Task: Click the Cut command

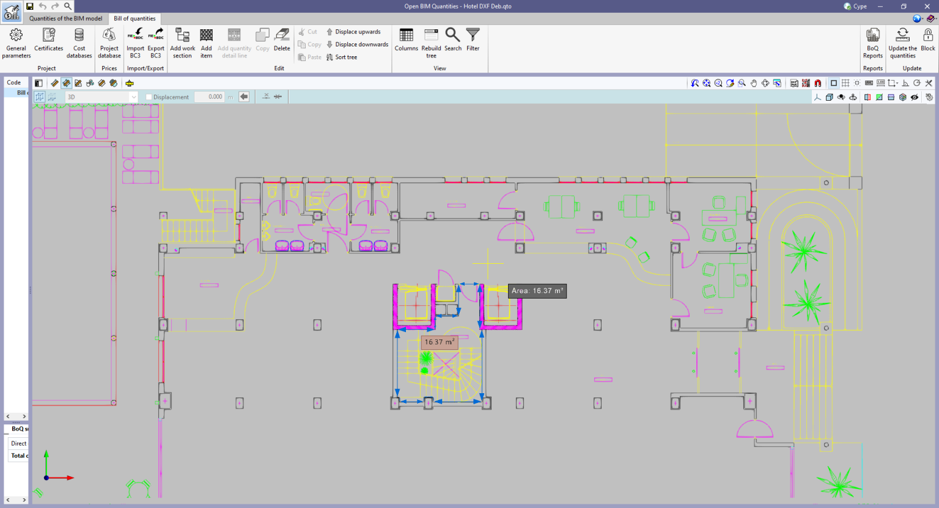Action: pyautogui.click(x=307, y=32)
